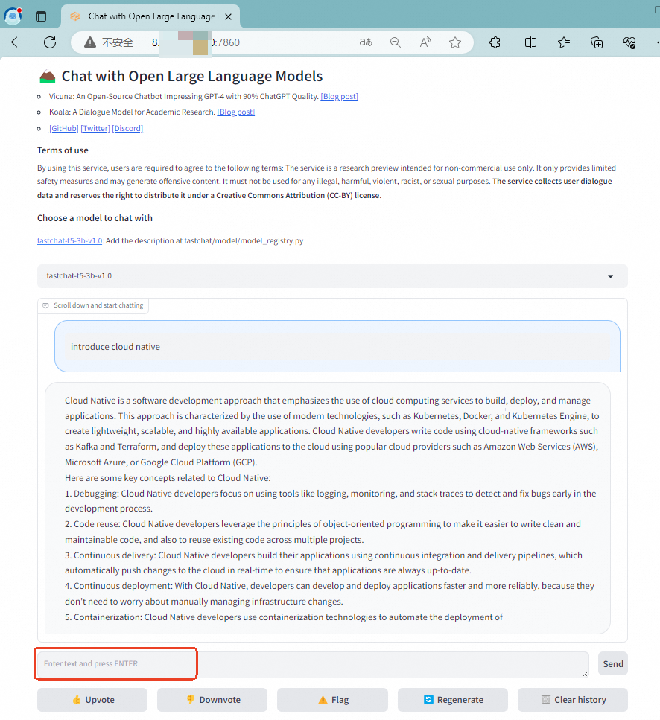This screenshot has height=720, width=660.
Task: Select the Chat with Open Large Language tab
Action: 150,16
